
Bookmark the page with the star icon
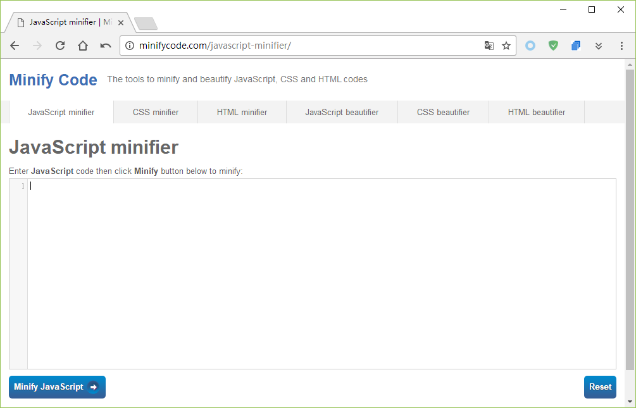506,46
